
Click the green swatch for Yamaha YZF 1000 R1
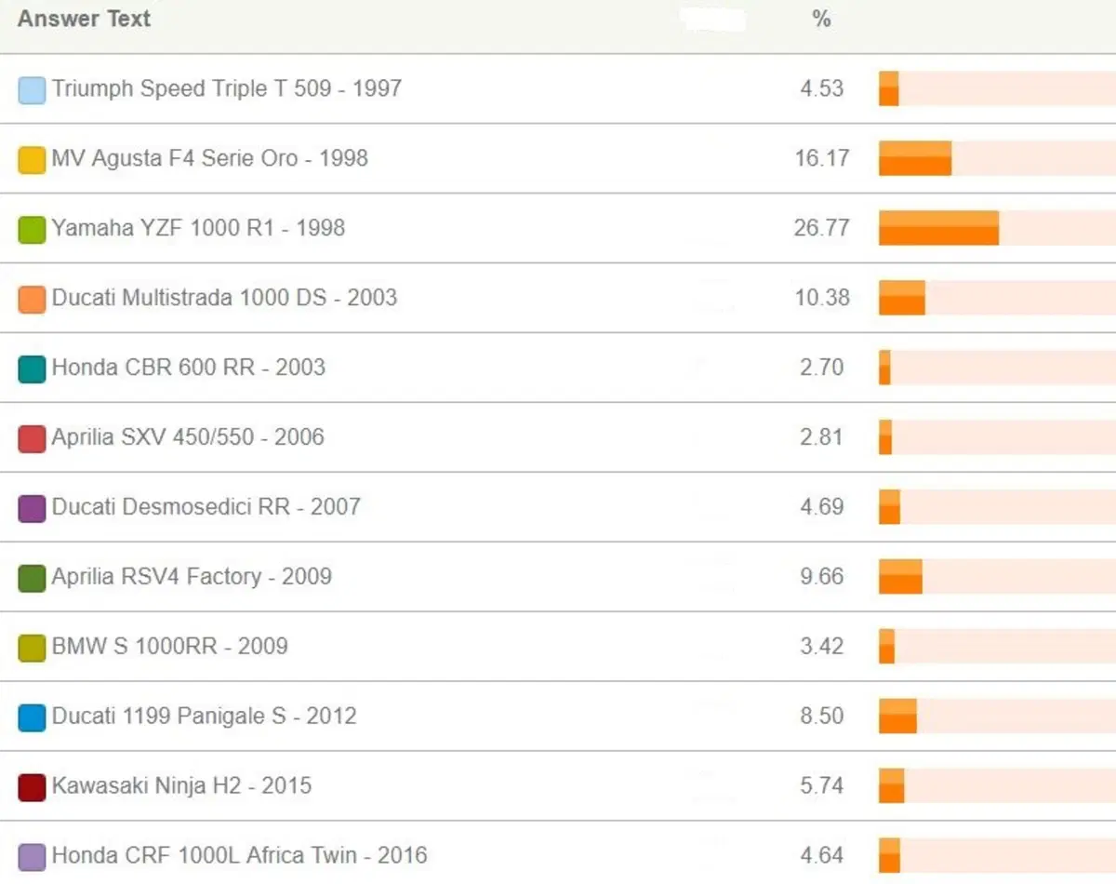pyautogui.click(x=32, y=230)
